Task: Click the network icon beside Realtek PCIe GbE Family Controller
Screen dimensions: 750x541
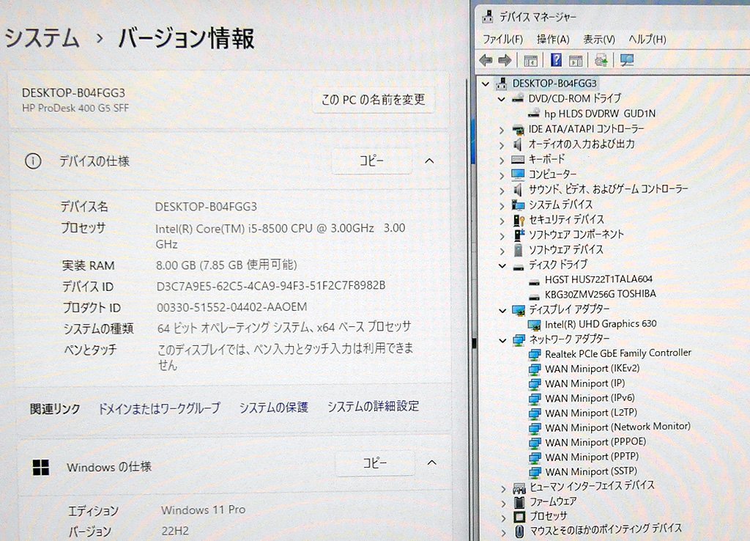Action: [x=534, y=354]
